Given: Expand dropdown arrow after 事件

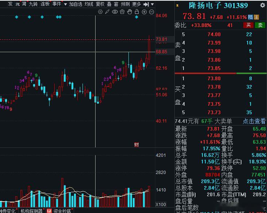Looking at the screenshot, I should (x=65, y=4).
